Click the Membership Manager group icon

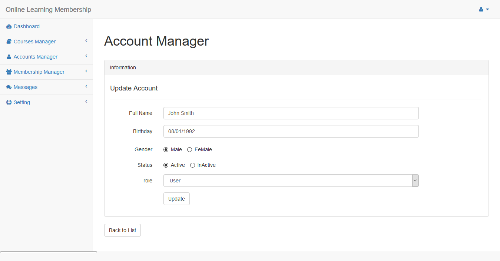(x=9, y=72)
